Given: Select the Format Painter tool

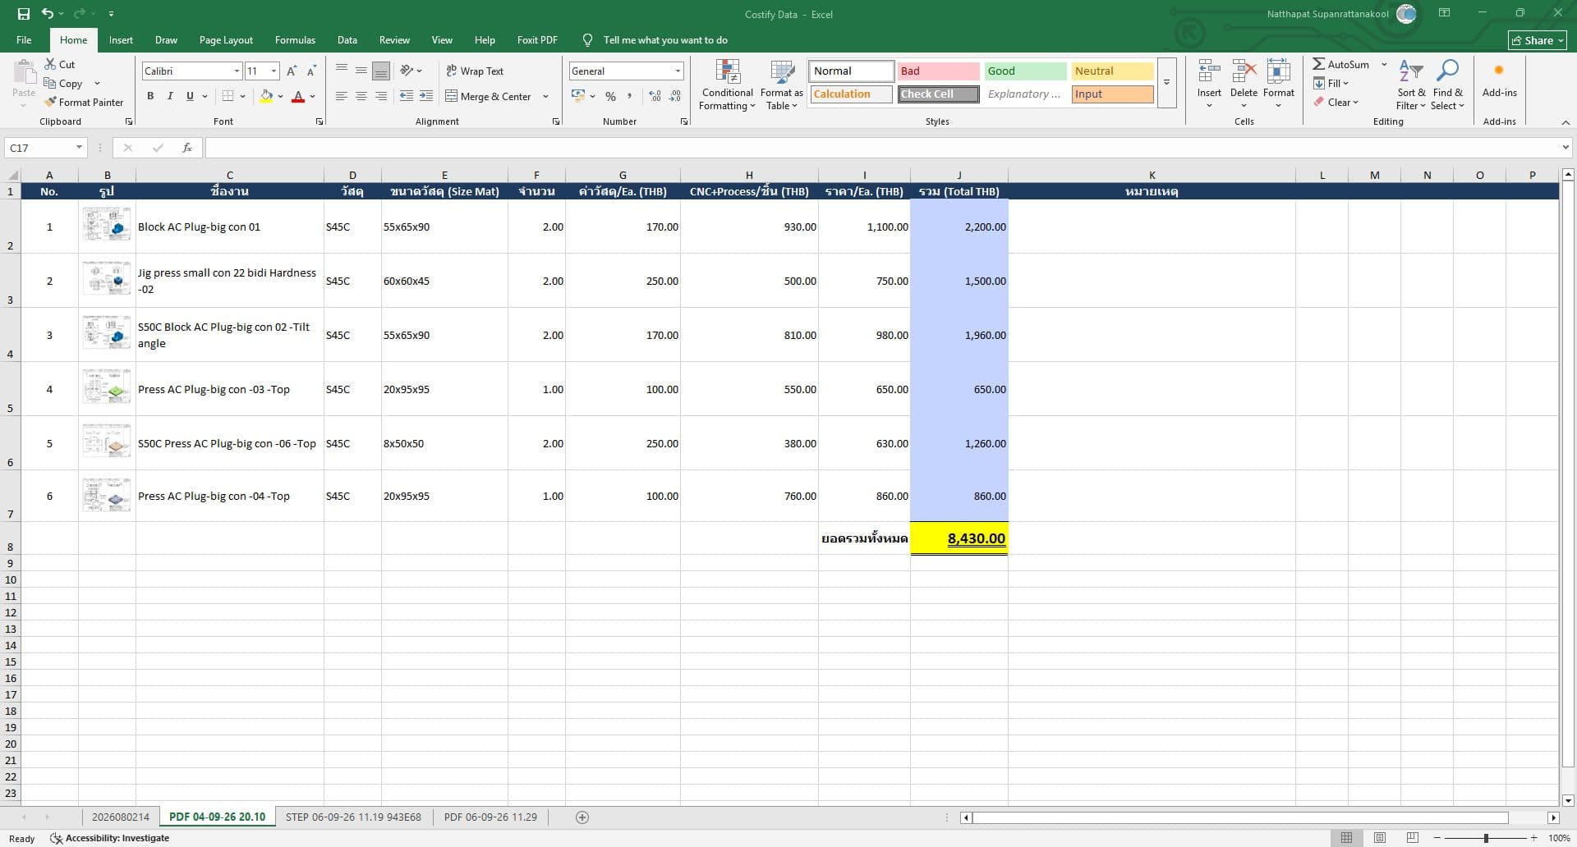Looking at the screenshot, I should (x=84, y=102).
